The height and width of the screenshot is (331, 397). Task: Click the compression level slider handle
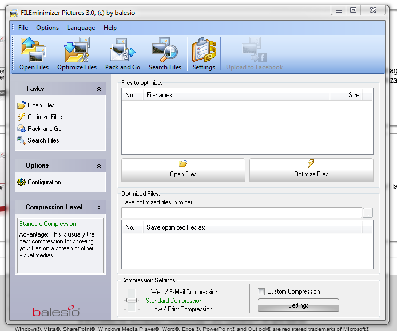coord(131,300)
